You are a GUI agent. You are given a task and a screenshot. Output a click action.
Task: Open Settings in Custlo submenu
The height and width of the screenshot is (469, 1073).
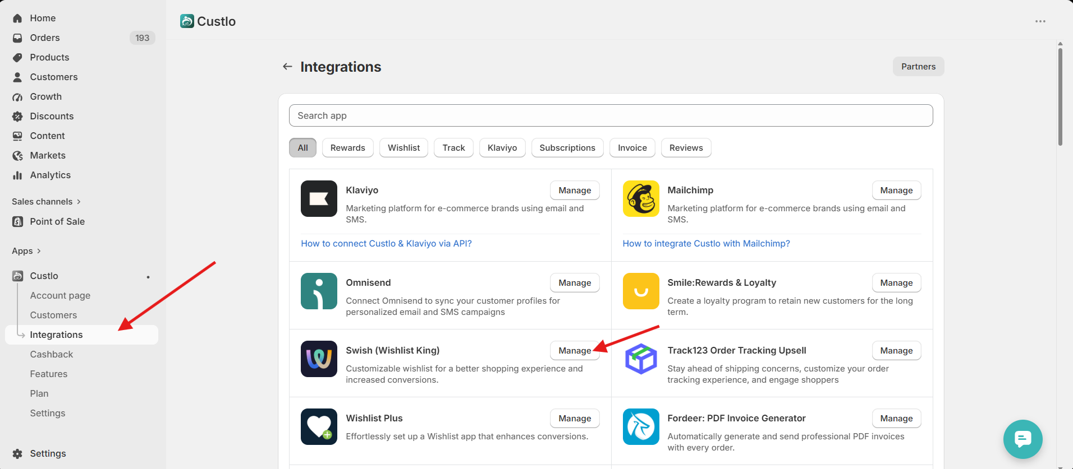click(x=48, y=414)
